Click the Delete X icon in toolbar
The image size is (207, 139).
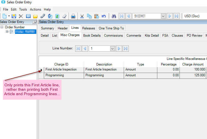tap(21, 16)
